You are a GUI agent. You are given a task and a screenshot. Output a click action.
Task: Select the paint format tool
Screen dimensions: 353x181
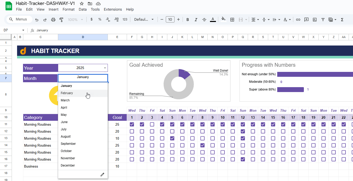point(61,19)
